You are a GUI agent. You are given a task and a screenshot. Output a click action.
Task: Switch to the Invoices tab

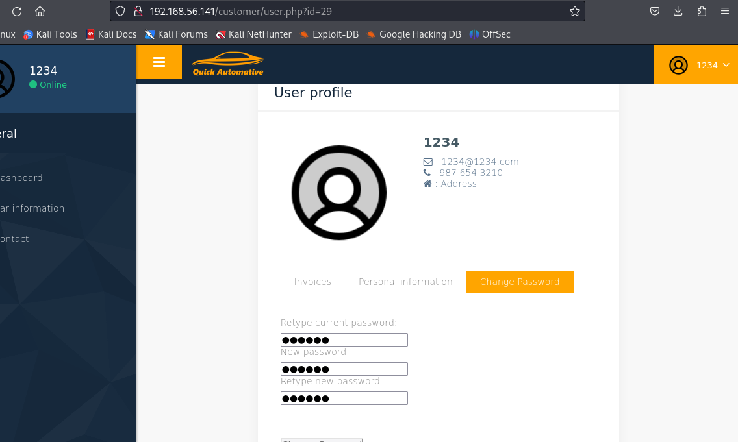(312, 282)
